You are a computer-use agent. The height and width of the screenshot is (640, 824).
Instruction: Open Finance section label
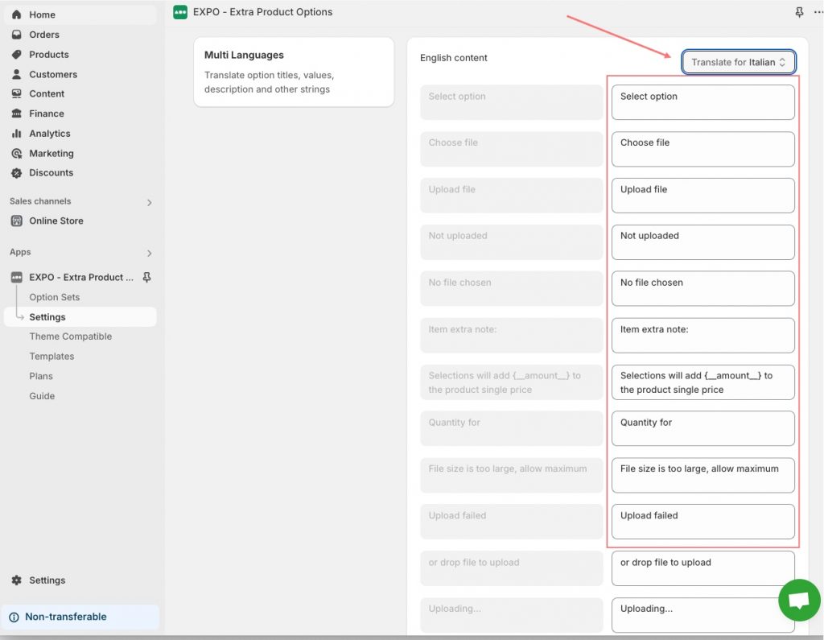pos(47,114)
